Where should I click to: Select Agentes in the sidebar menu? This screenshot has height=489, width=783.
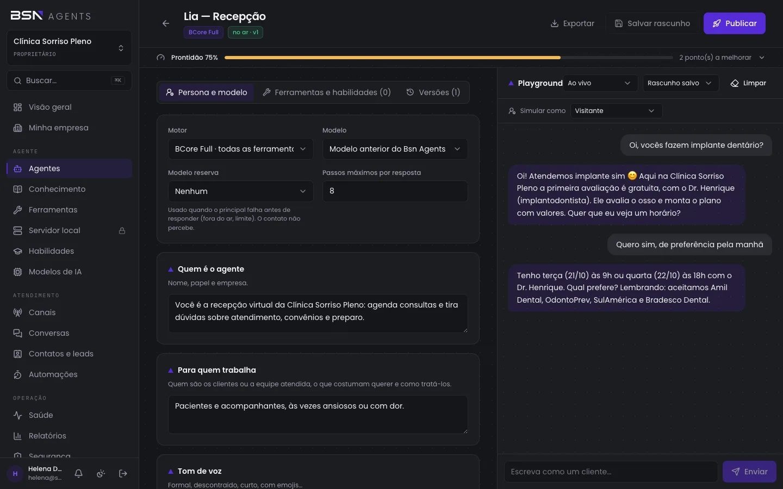tap(69, 168)
